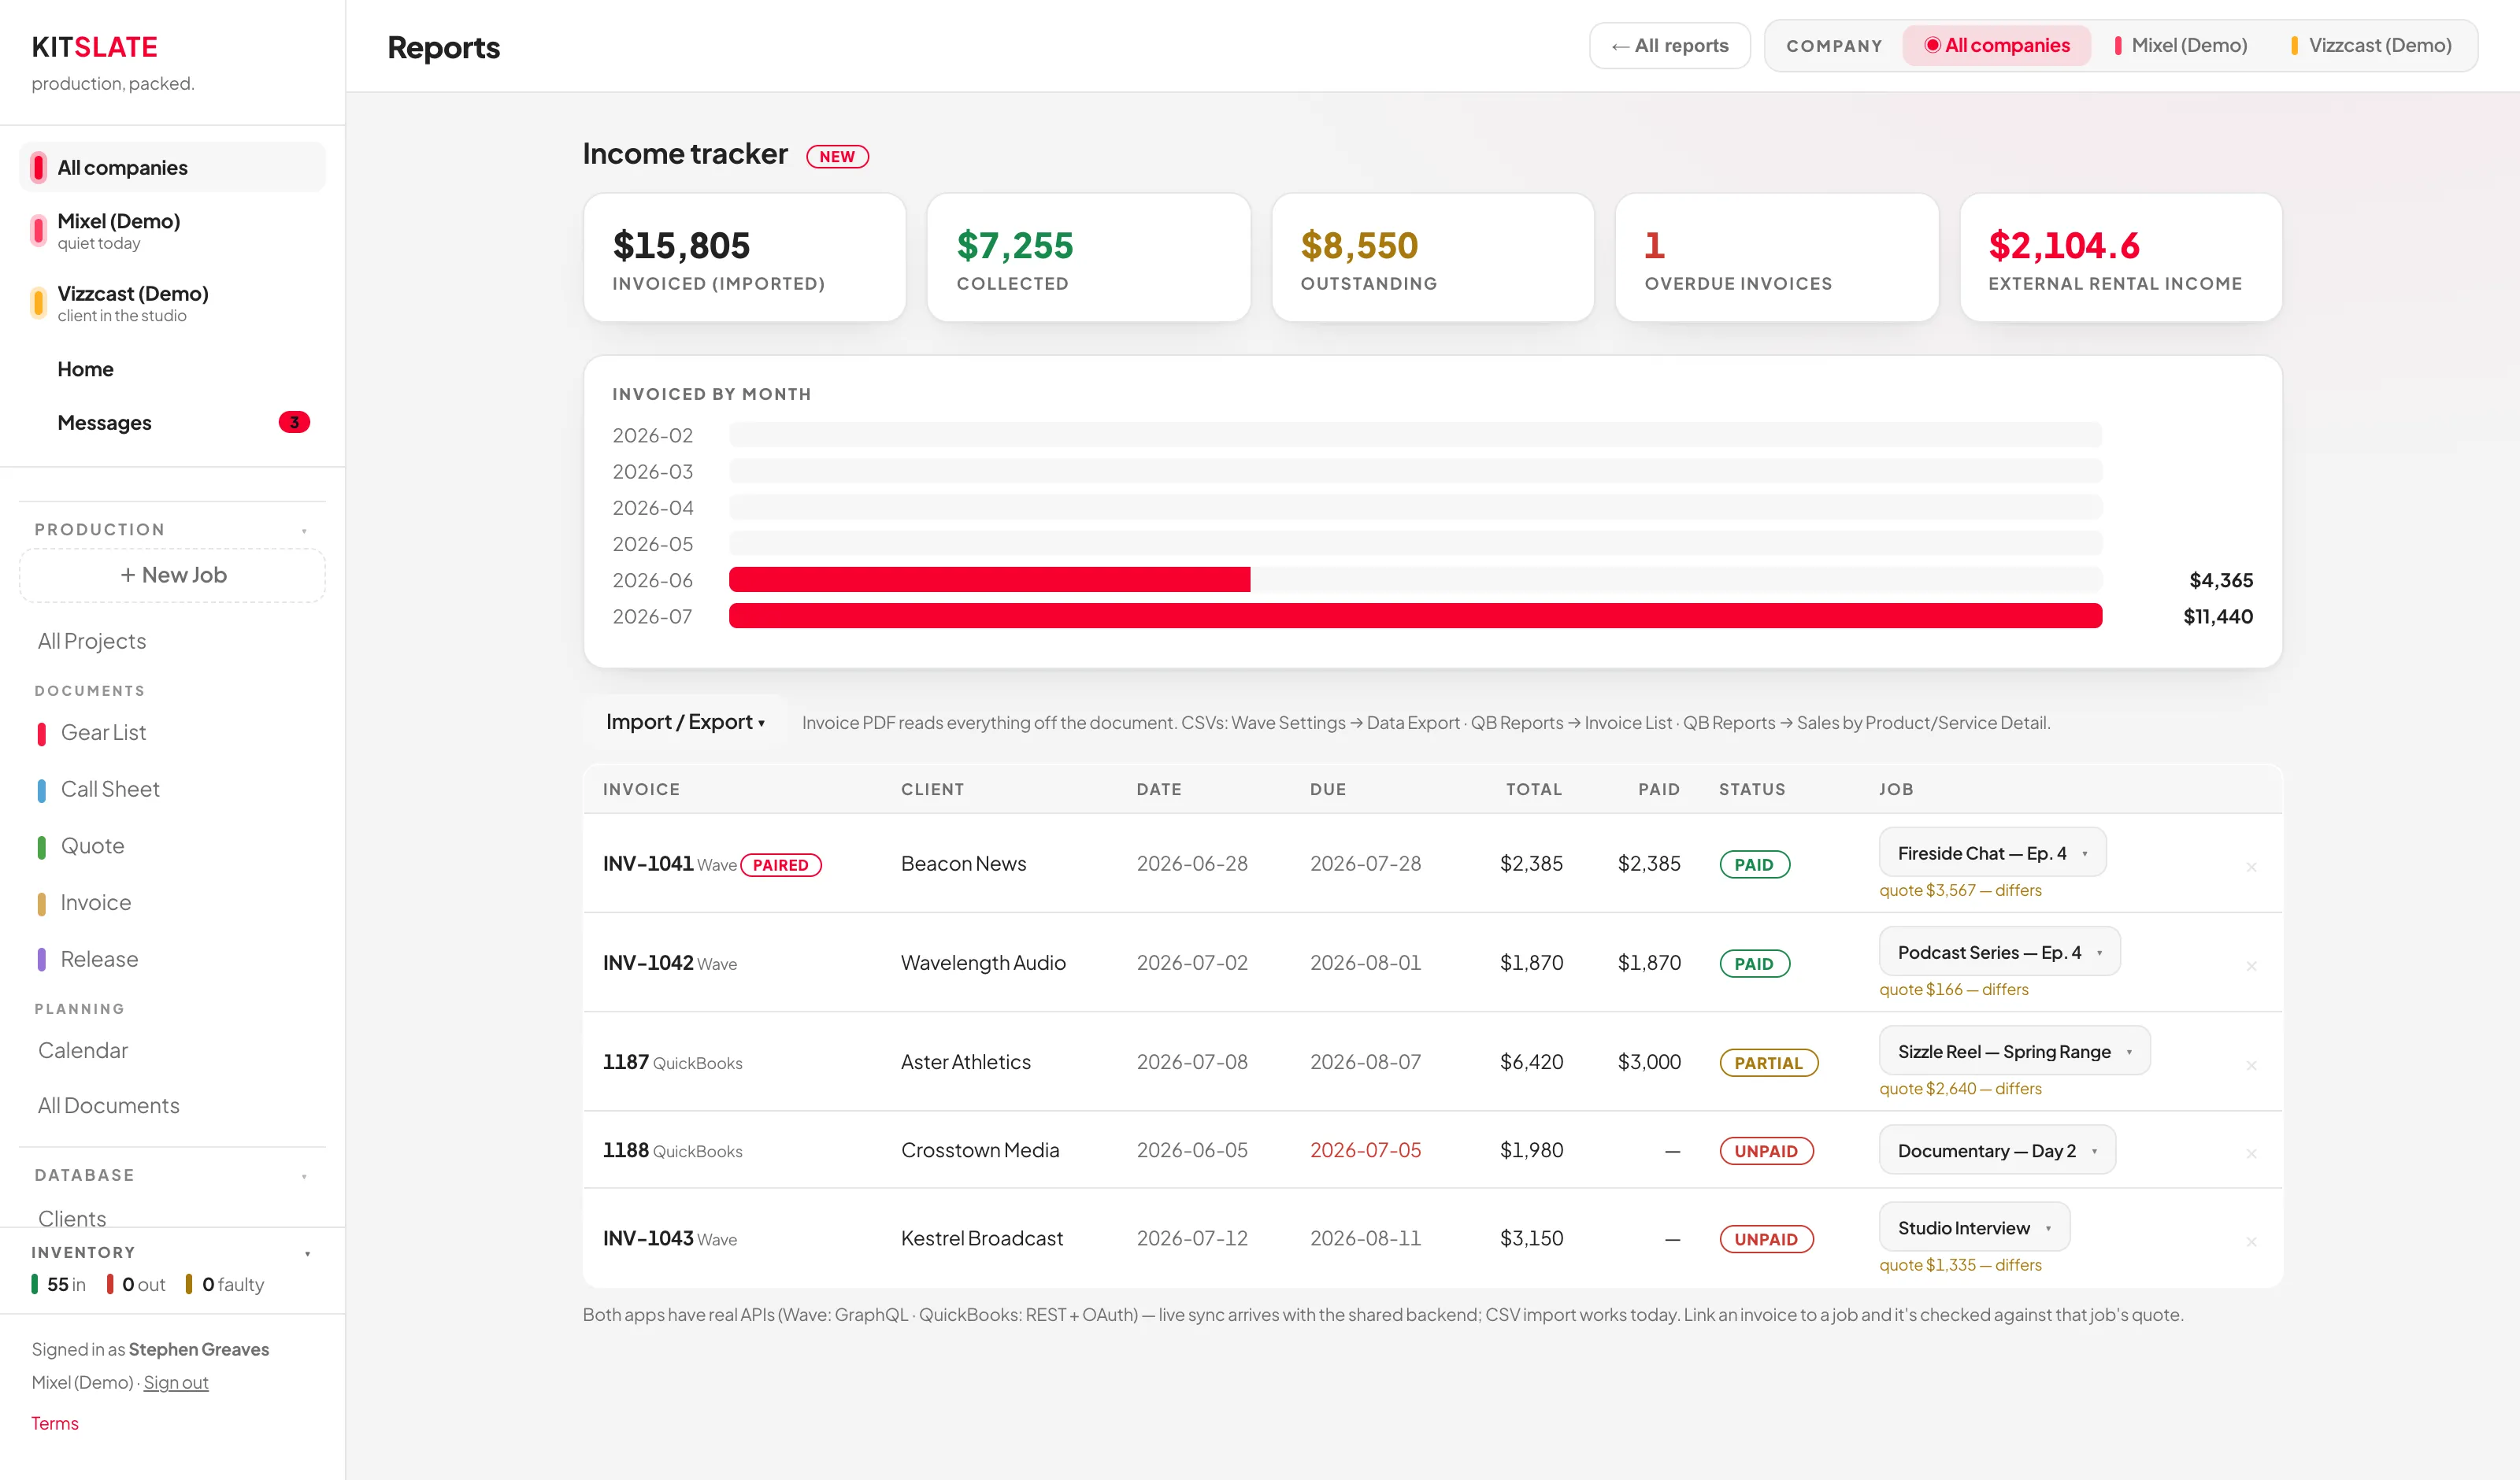Remove the INV-1041 row with x icon

pos(2251,867)
